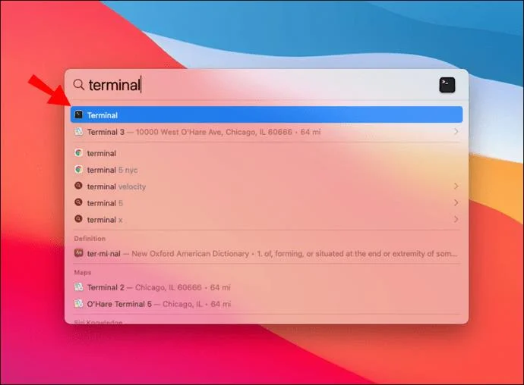The image size is (524, 385).
Task: Click Maps icon beside Terminal 2 result
Action: [x=78, y=287]
